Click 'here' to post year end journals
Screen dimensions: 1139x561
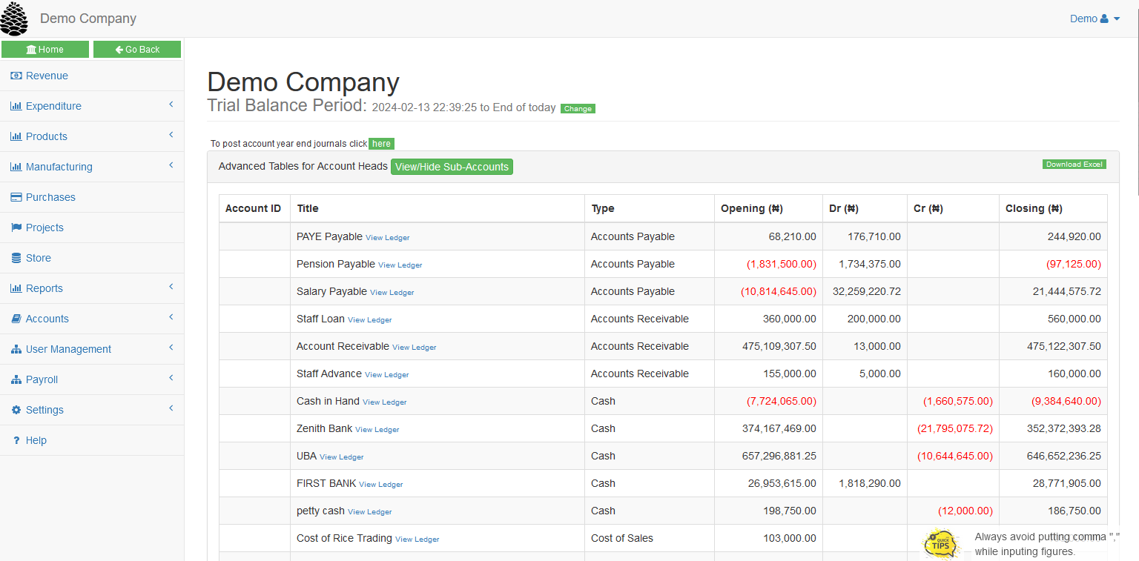click(381, 144)
